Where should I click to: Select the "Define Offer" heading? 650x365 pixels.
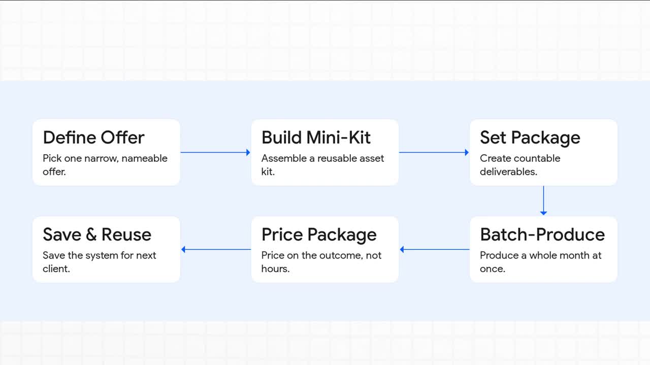pyautogui.click(x=93, y=137)
